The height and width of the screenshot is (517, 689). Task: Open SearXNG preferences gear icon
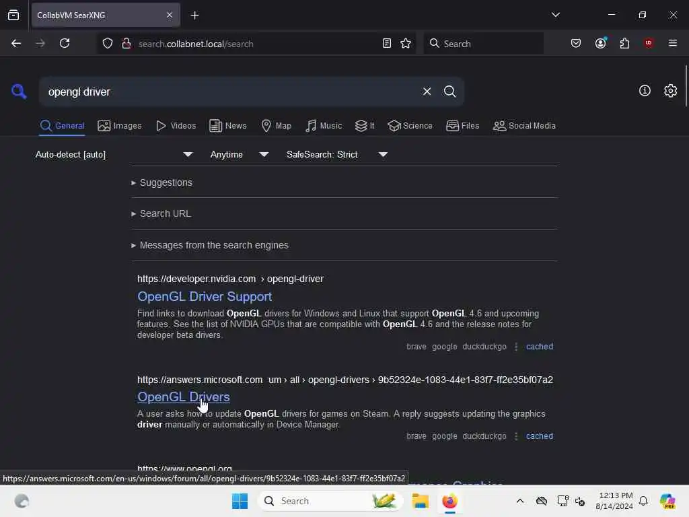click(x=670, y=91)
